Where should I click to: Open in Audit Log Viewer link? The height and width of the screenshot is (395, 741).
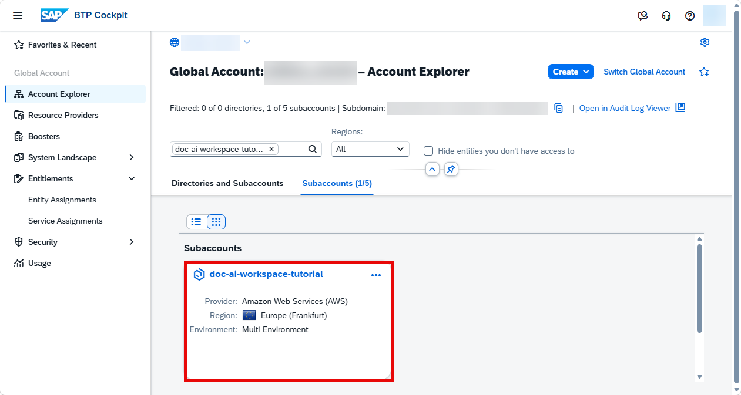pyautogui.click(x=625, y=108)
